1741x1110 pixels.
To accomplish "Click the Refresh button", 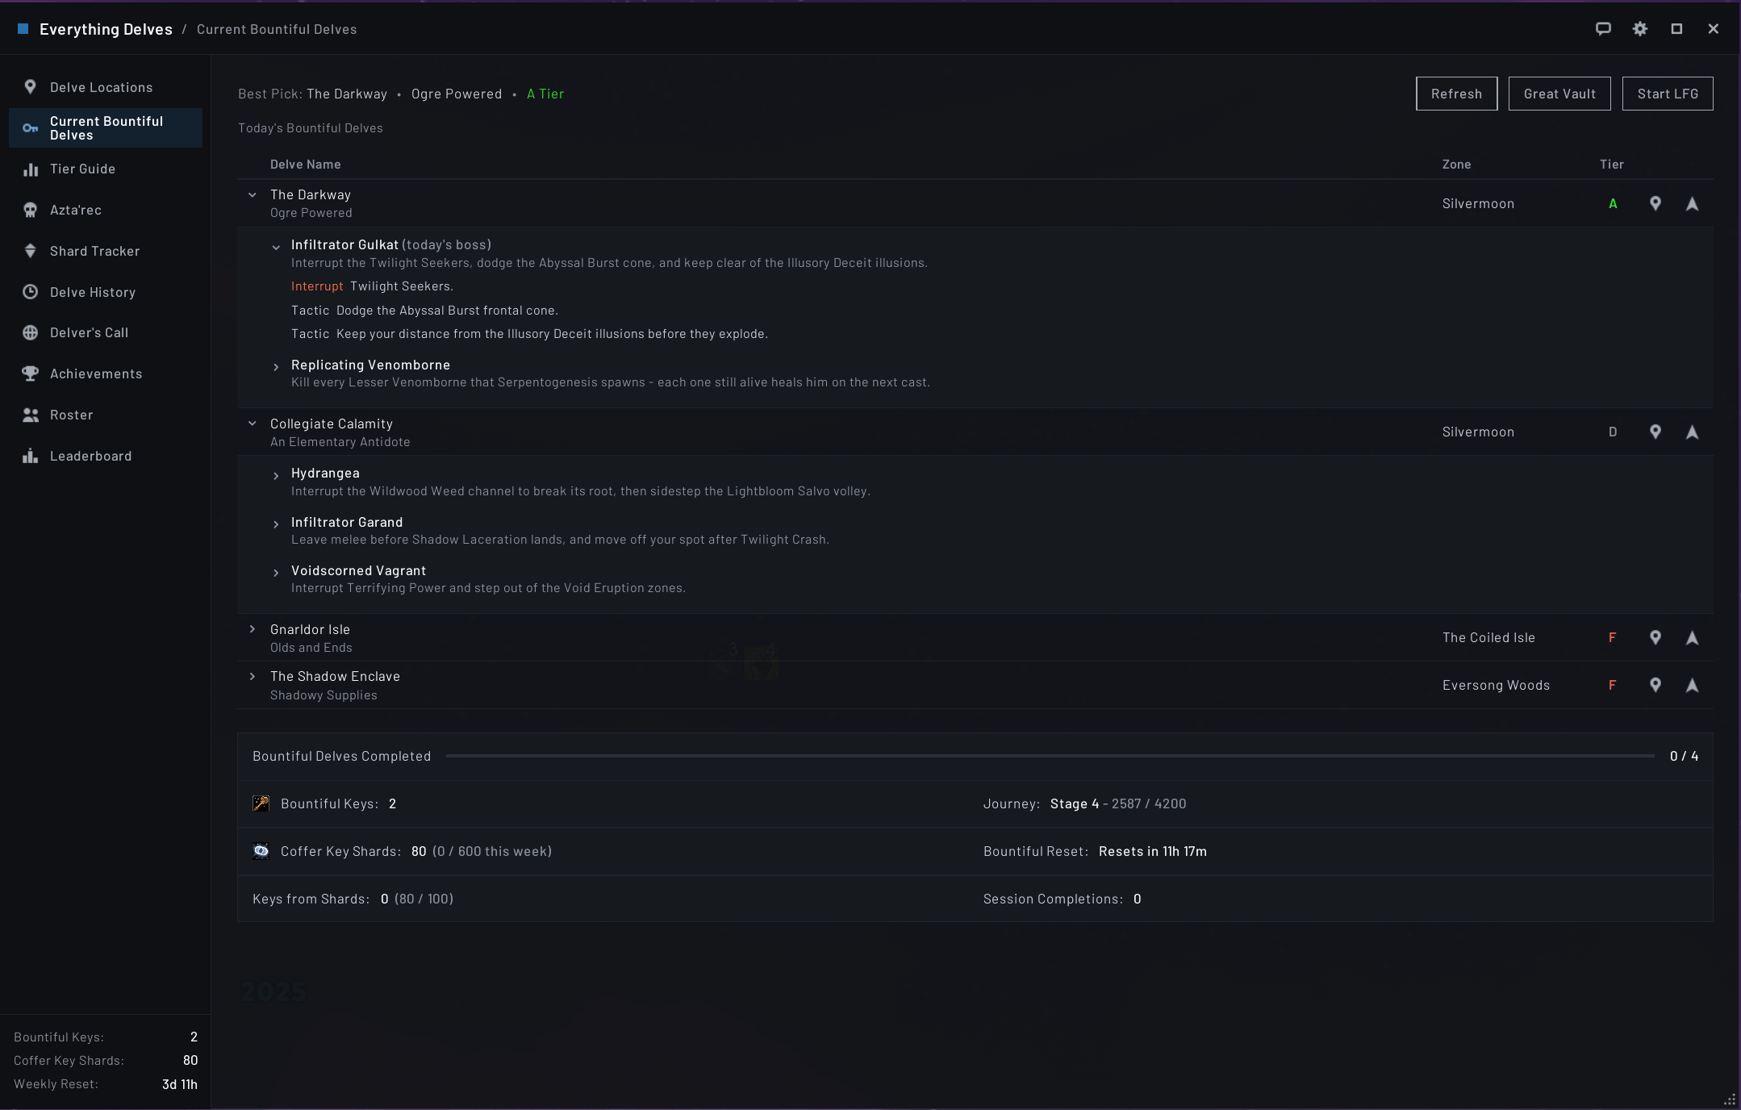I will (x=1456, y=94).
